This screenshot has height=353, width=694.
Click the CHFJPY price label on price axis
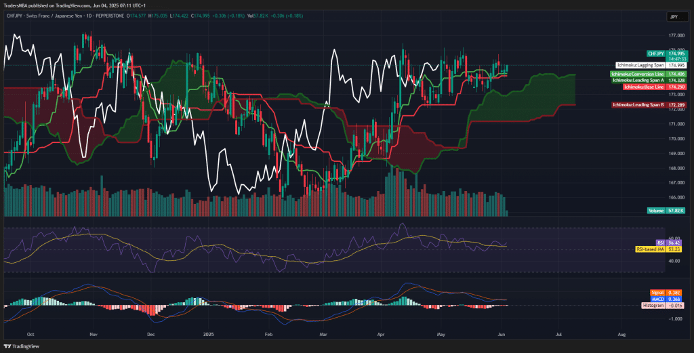(x=654, y=53)
